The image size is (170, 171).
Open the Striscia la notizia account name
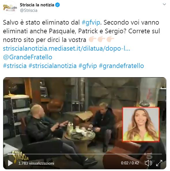(x=37, y=5)
